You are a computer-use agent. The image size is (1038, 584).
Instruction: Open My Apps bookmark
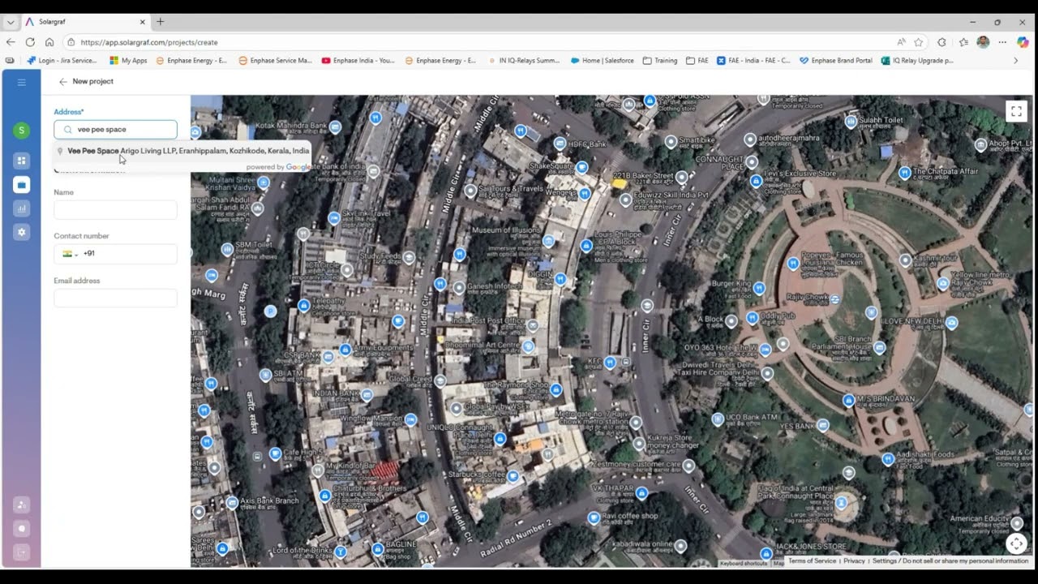[x=129, y=60]
